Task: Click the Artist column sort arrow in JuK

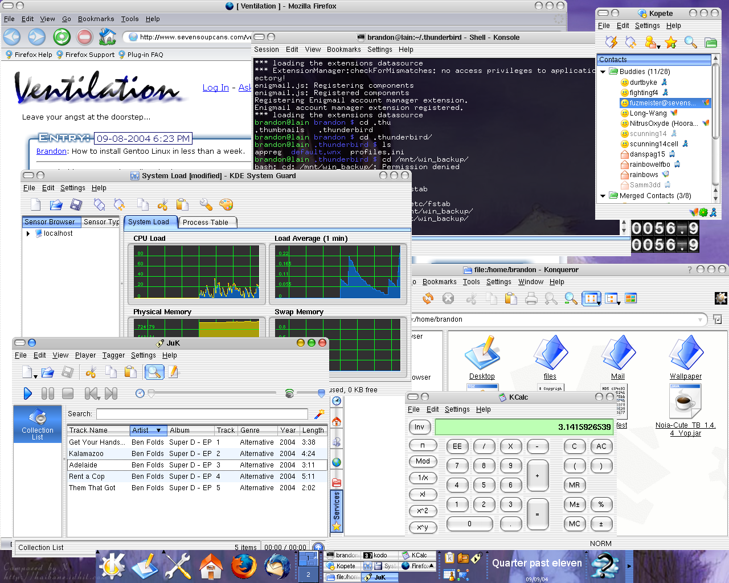Action: [x=158, y=430]
